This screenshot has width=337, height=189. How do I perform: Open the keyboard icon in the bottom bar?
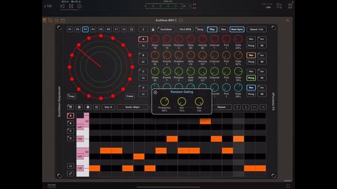[x=52, y=186]
